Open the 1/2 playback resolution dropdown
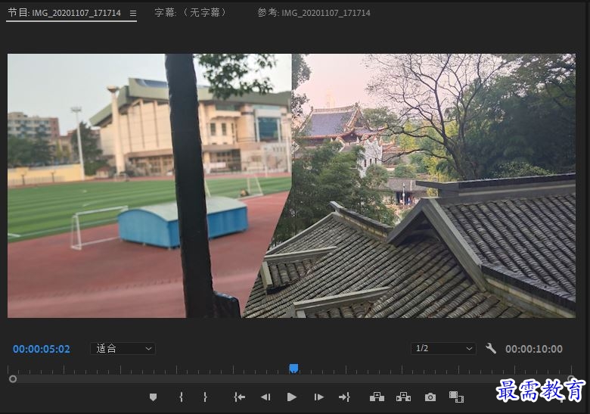The height and width of the screenshot is (414, 590). 443,348
